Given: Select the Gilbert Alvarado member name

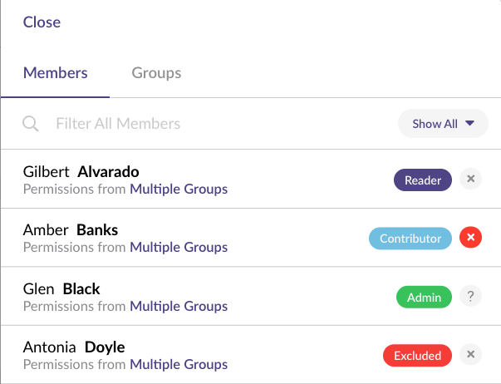Looking at the screenshot, I should (81, 172).
